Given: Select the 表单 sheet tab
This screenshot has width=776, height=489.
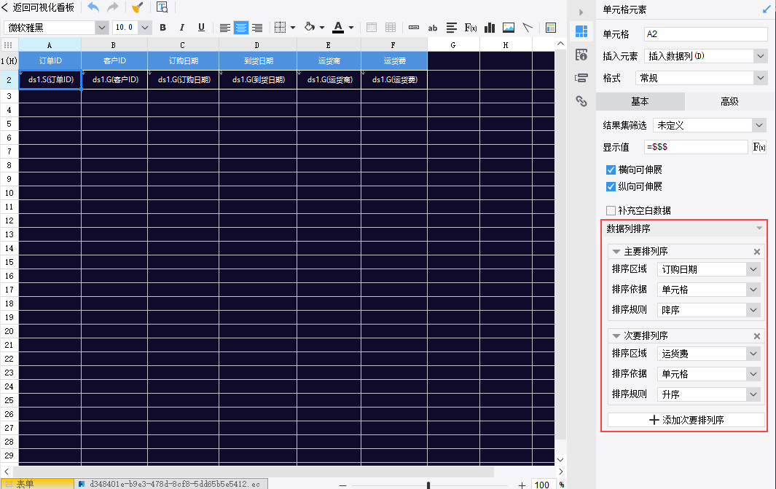Looking at the screenshot, I should (x=37, y=484).
